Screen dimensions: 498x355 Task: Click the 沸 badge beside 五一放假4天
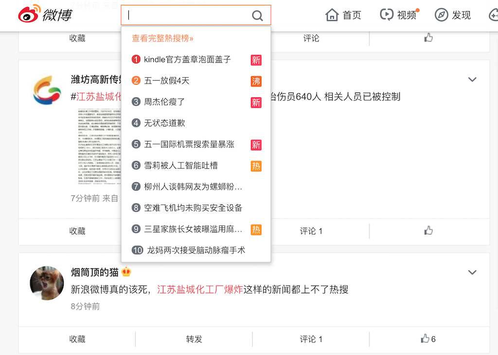point(256,81)
